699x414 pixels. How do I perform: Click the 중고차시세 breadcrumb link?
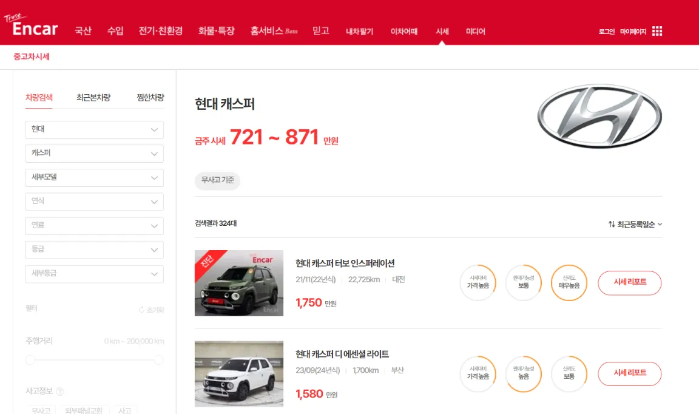[x=31, y=56]
